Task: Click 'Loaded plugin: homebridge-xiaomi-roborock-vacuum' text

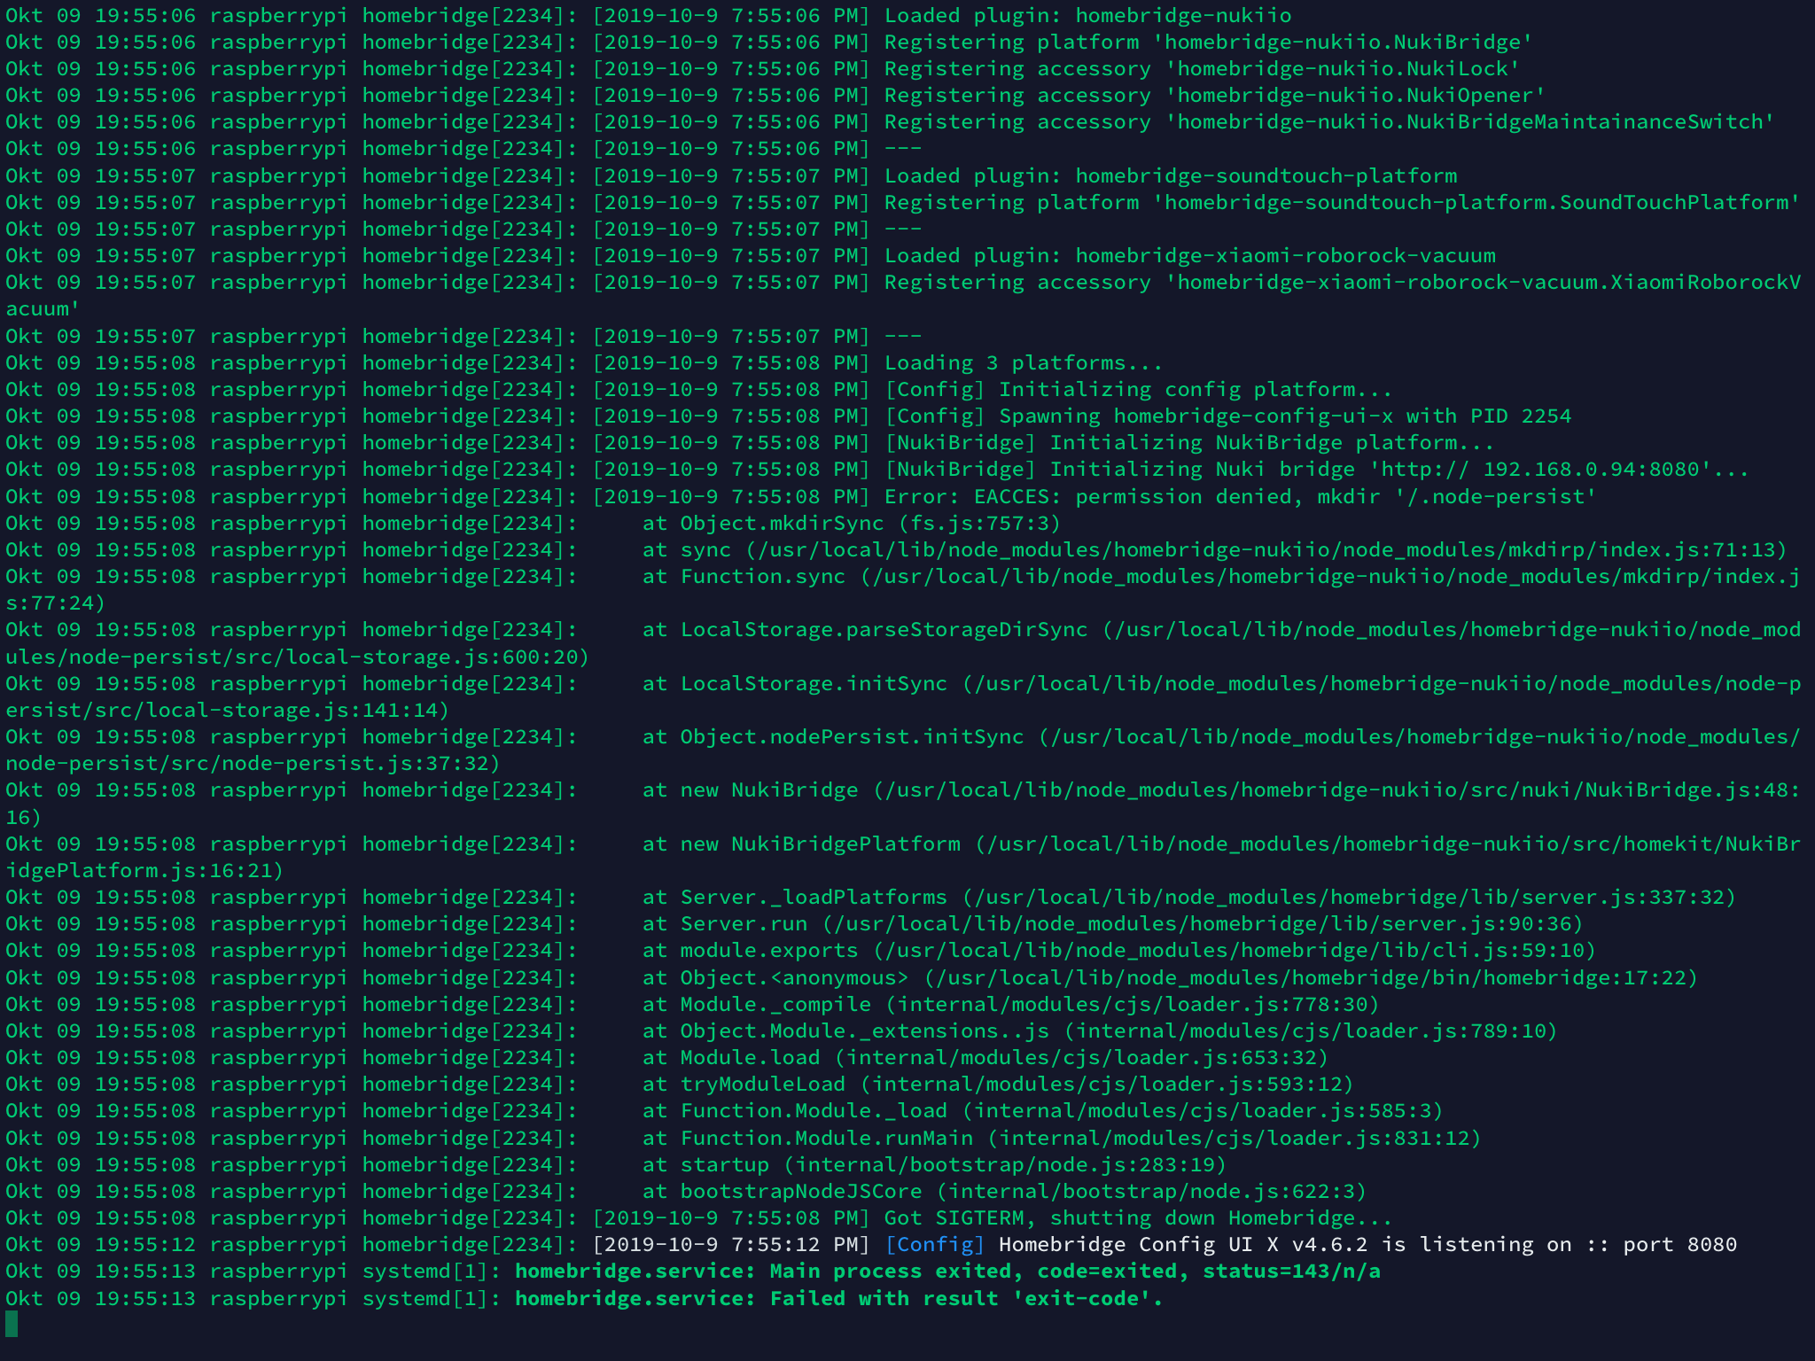Action: point(1190,255)
